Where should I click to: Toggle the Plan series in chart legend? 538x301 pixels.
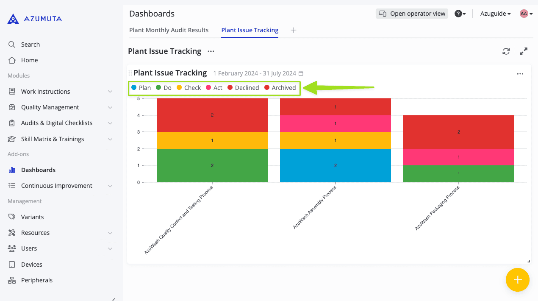coord(141,87)
